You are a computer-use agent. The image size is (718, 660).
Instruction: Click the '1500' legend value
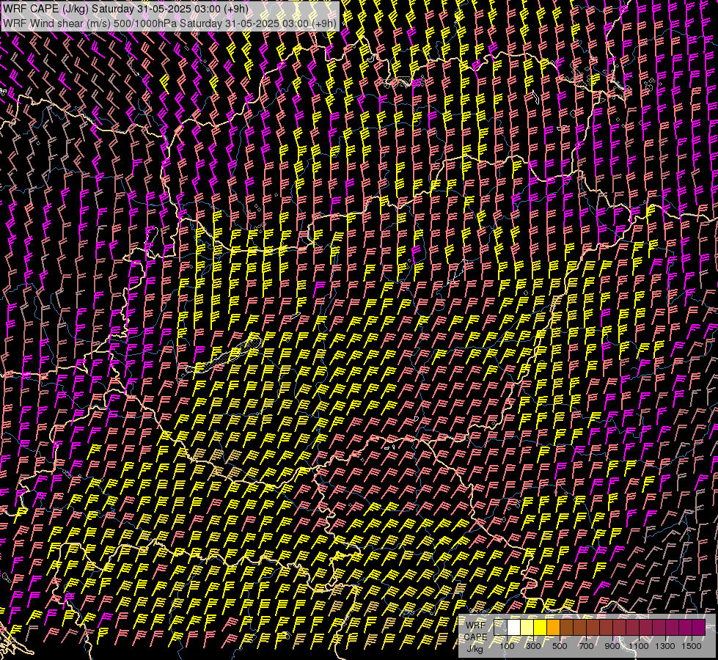[x=692, y=646]
